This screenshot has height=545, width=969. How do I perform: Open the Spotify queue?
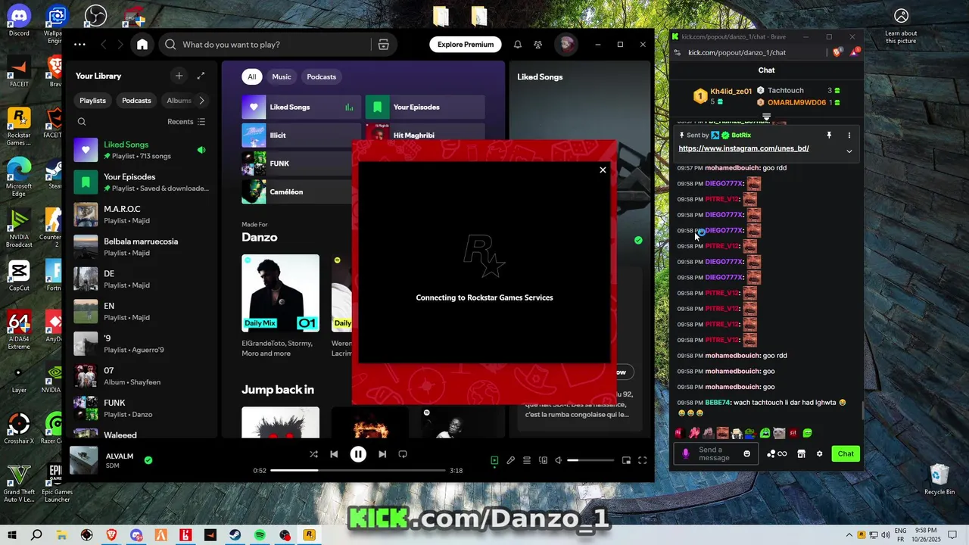click(527, 460)
